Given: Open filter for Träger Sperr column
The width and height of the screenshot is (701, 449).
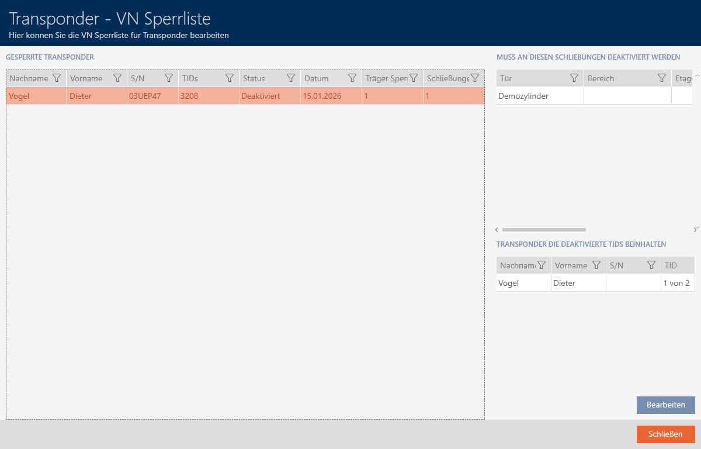Looking at the screenshot, I should (x=414, y=78).
